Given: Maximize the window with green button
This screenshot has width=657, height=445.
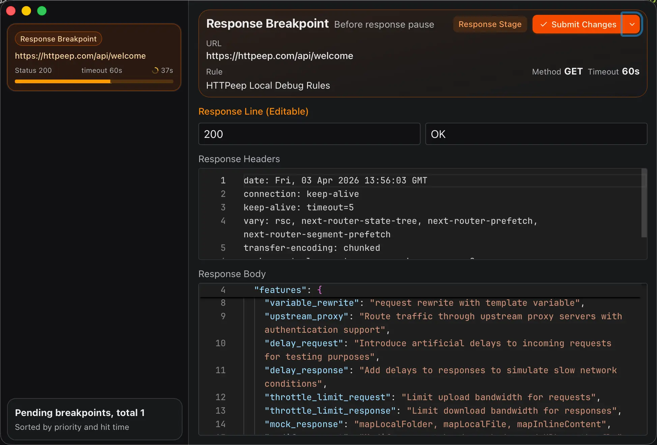Looking at the screenshot, I should (42, 11).
